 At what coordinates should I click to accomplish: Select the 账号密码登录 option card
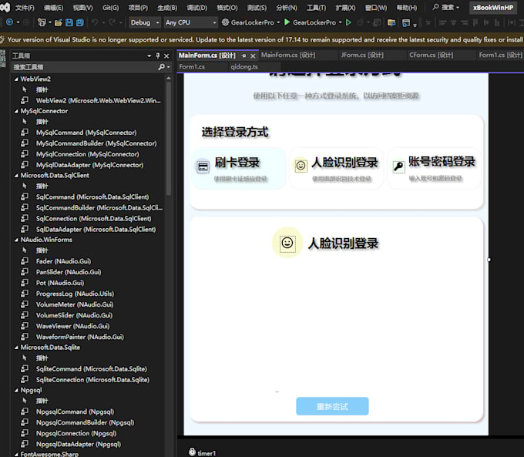coord(434,169)
